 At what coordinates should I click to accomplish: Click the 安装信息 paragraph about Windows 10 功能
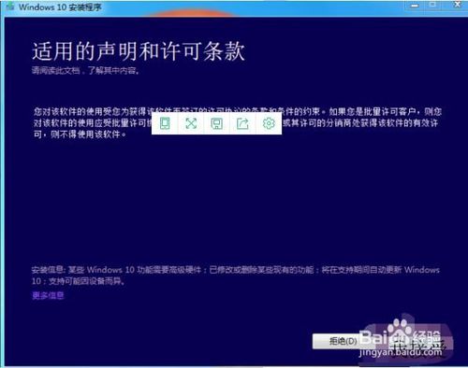point(236,276)
